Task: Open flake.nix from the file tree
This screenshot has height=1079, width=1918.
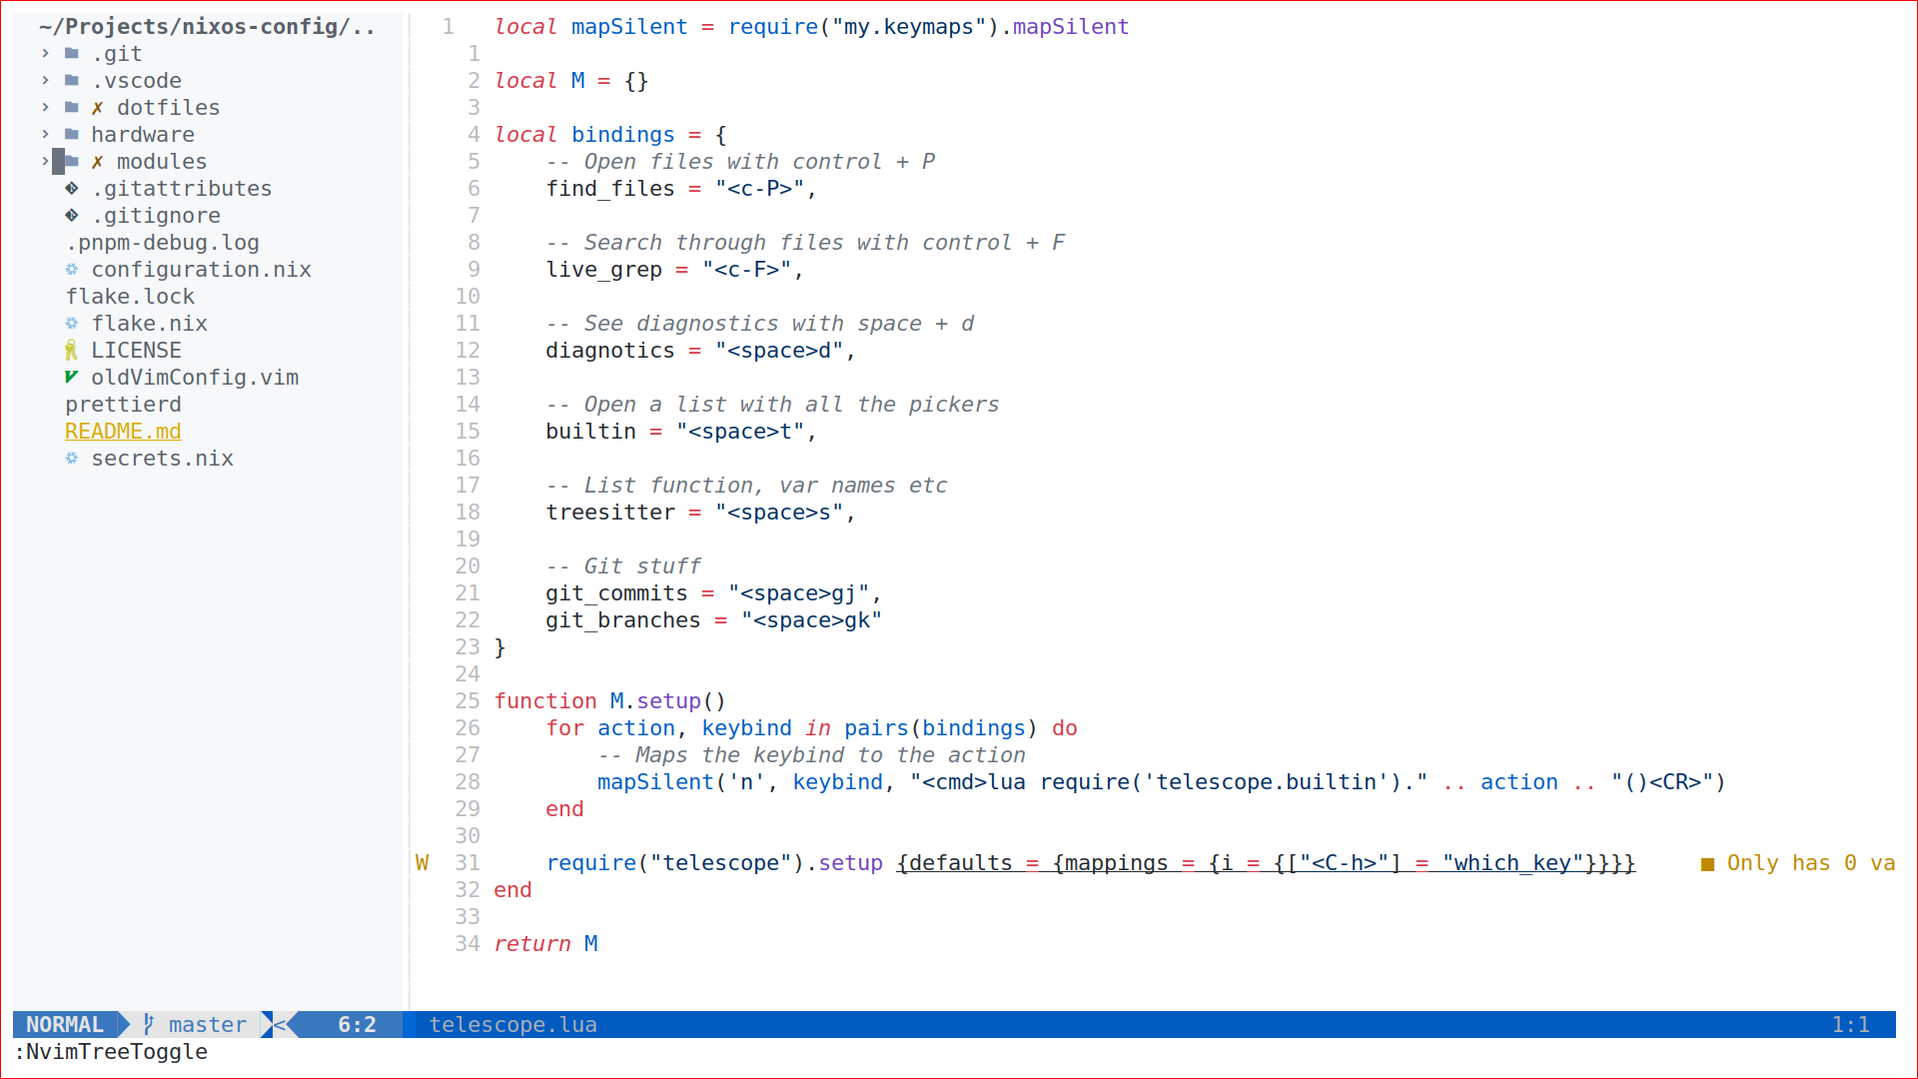Action: (x=149, y=323)
